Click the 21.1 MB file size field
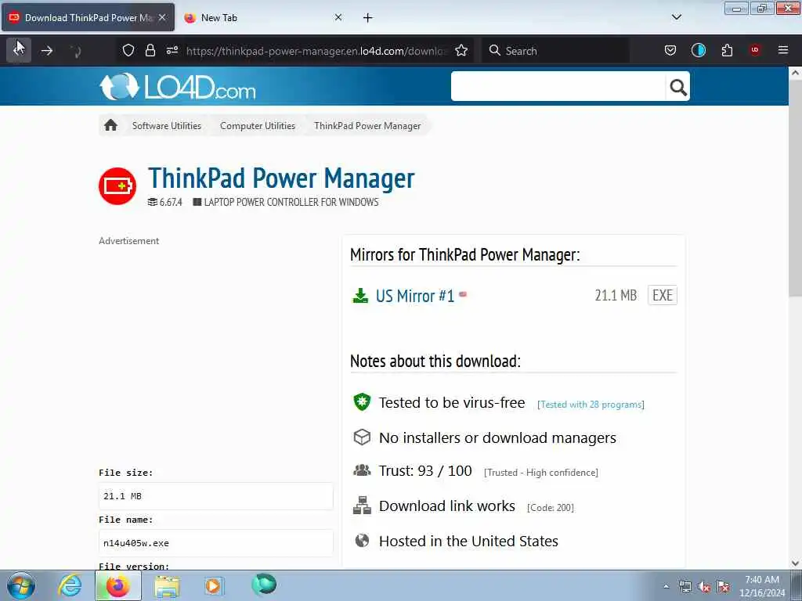 tap(216, 496)
